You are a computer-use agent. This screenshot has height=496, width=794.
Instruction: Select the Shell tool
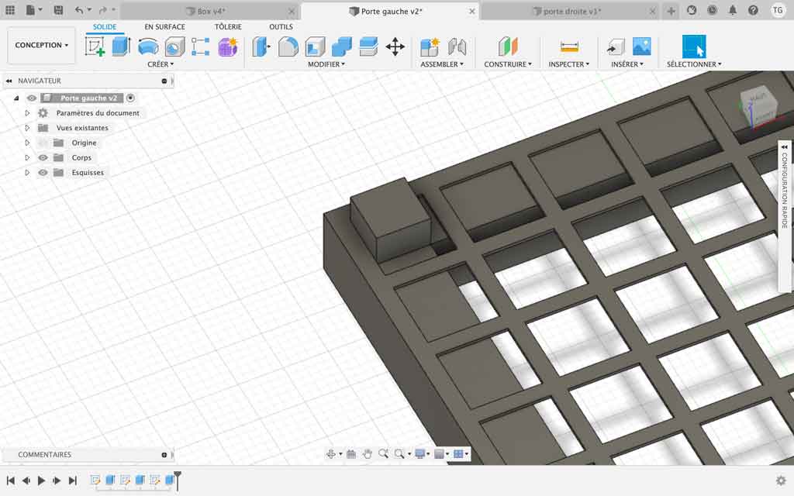point(315,47)
